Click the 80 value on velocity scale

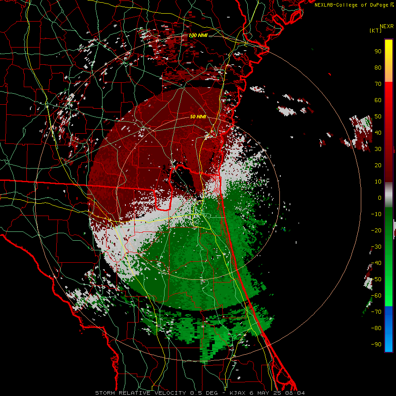(378, 67)
